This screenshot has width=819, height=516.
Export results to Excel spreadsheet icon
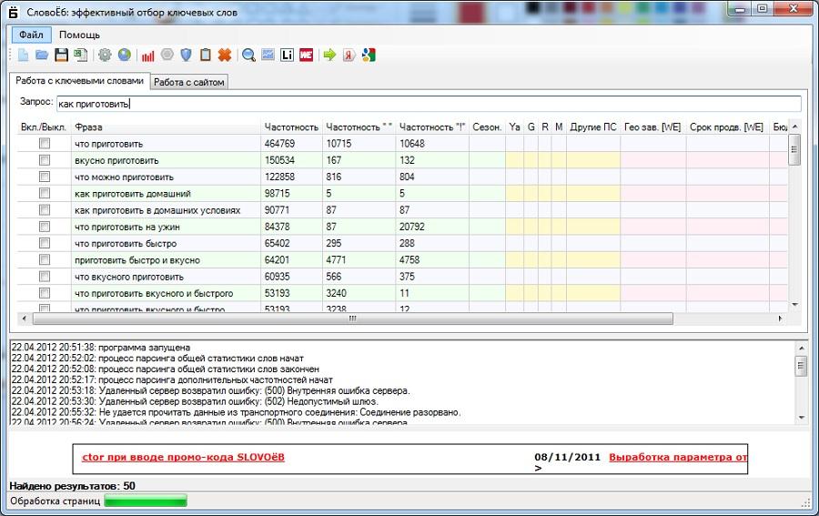(x=80, y=55)
